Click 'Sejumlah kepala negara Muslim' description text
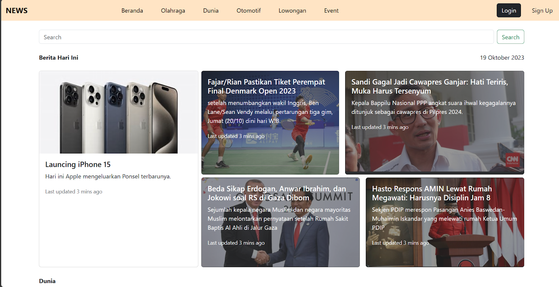The height and width of the screenshot is (287, 559). point(279,218)
